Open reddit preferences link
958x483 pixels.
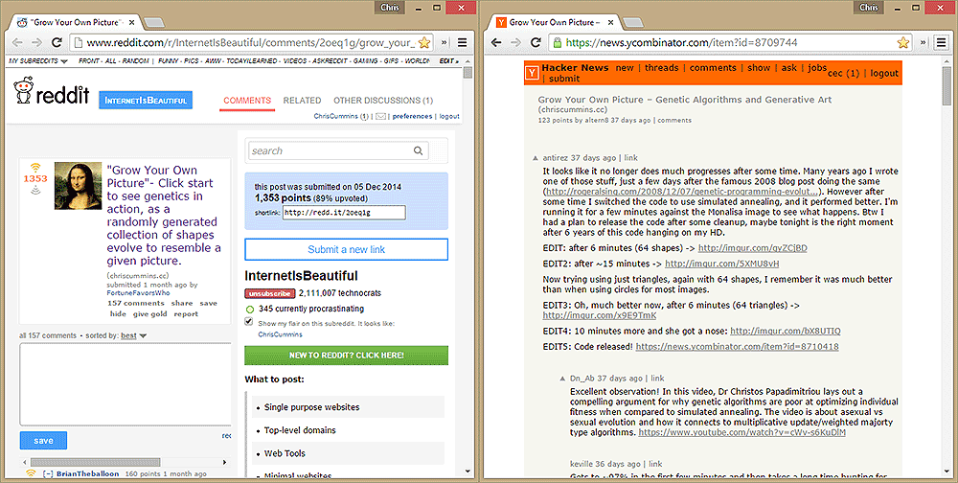pos(412,116)
